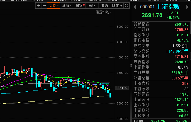Click 今日开盘 value 2705.35
Image resolution: width=191 pixels, height=122 pixels.
coord(182,30)
